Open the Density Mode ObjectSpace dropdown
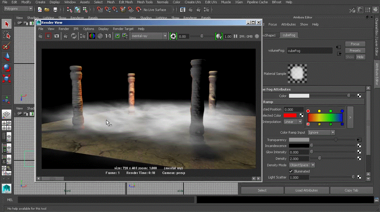380x212 pixels. 302,165
